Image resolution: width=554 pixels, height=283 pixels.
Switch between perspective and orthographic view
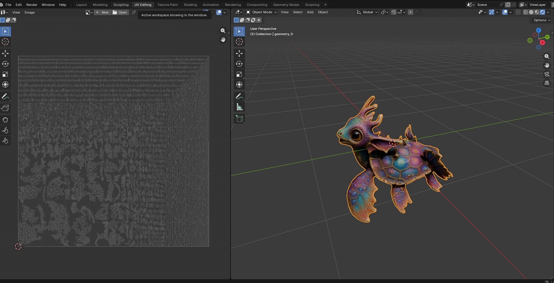click(x=547, y=83)
